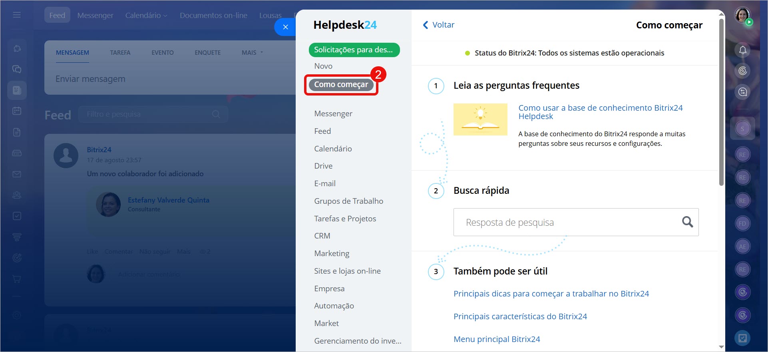Click the Enviar mensagem input area

click(x=170, y=79)
